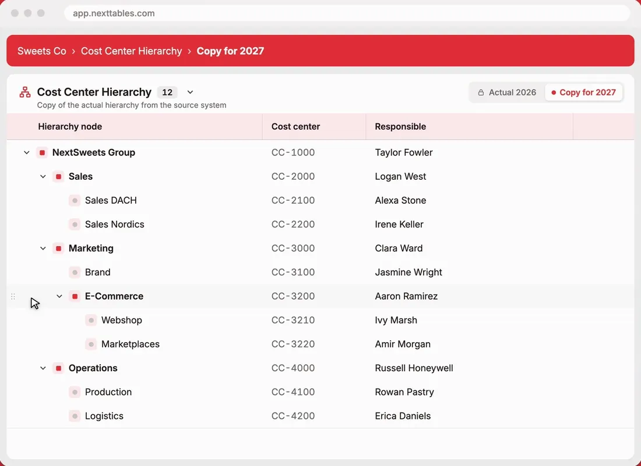
Task: Click responsible name Aaron Ramirez
Action: coord(406,296)
